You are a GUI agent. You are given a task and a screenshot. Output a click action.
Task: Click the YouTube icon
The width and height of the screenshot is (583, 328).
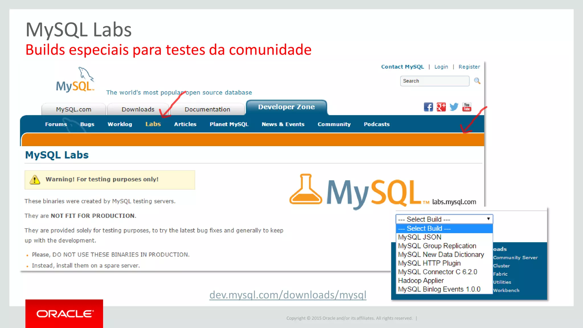[x=467, y=107]
